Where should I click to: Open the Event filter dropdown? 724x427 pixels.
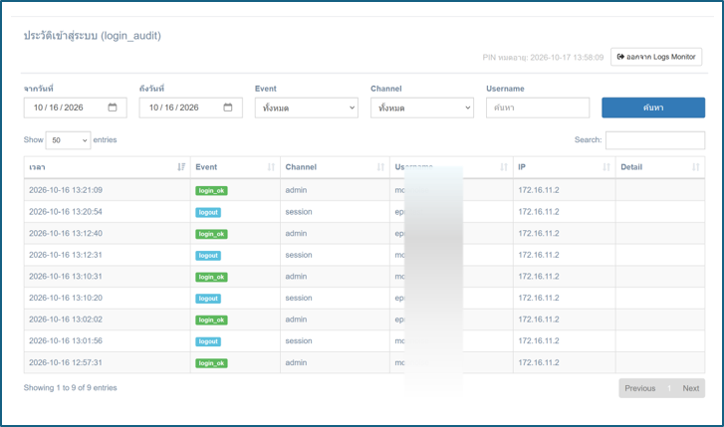tap(307, 107)
